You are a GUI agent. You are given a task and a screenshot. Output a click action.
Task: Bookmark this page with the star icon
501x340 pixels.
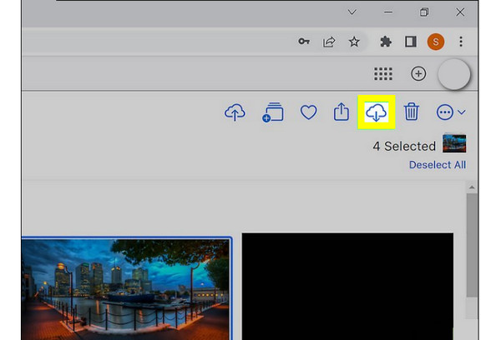point(354,42)
